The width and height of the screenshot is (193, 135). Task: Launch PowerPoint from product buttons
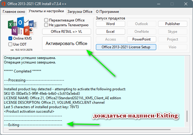[x=142, y=39]
